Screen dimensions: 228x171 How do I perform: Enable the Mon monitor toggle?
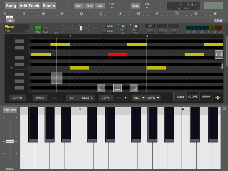pyautogui.click(x=78, y=6)
